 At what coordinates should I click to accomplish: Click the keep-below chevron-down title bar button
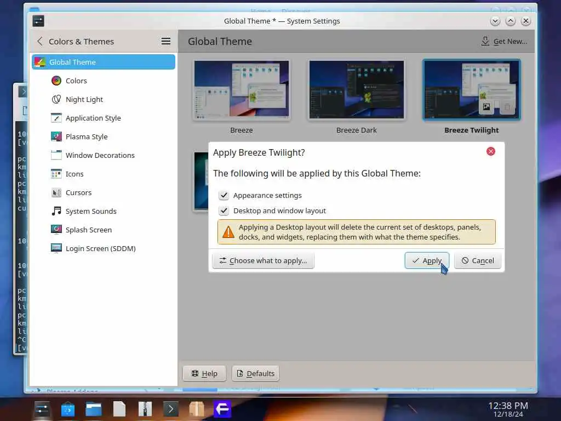pyautogui.click(x=495, y=21)
